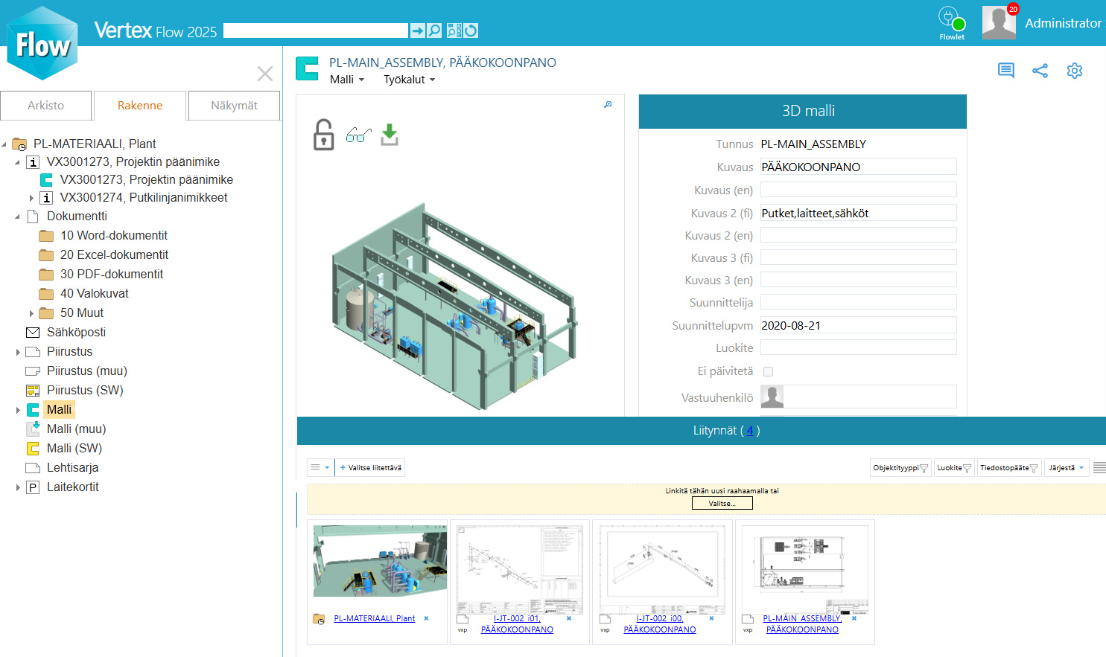Click the Valitse liitettävä button
This screenshot has height=657, width=1106.
tap(370, 468)
